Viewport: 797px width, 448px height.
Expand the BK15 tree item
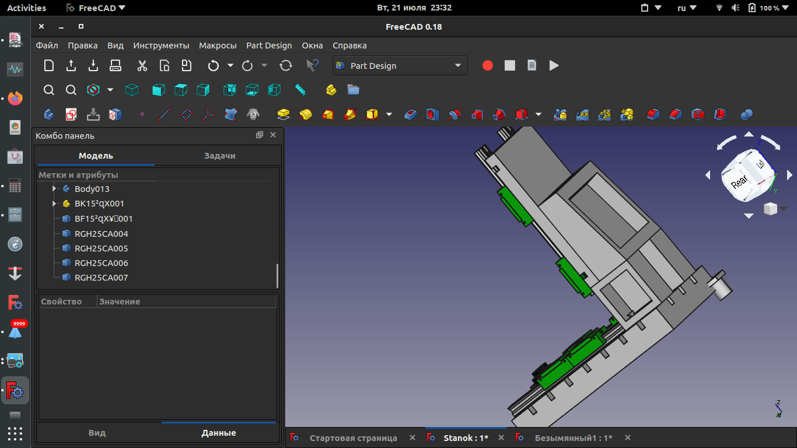(x=54, y=204)
